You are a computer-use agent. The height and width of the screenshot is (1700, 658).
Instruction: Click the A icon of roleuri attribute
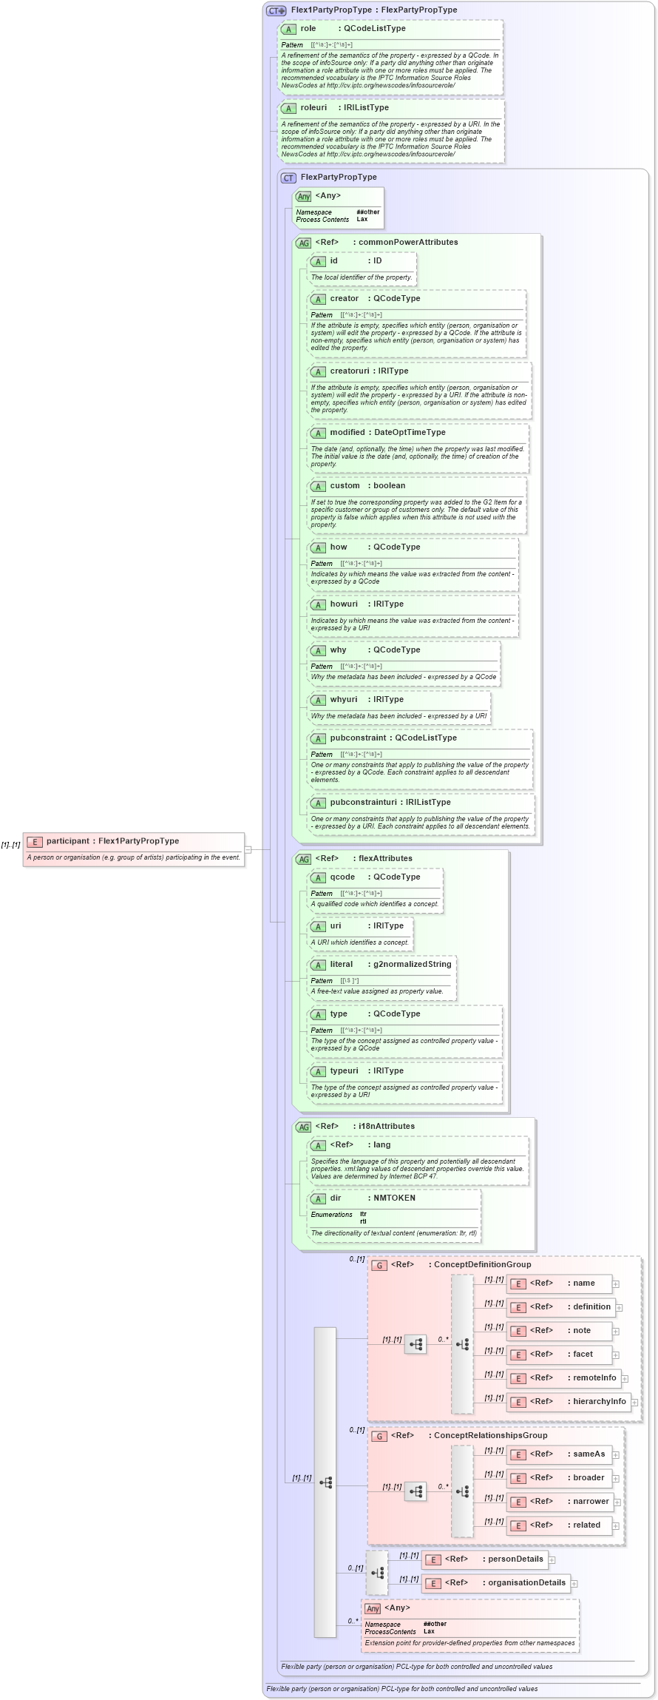288,108
